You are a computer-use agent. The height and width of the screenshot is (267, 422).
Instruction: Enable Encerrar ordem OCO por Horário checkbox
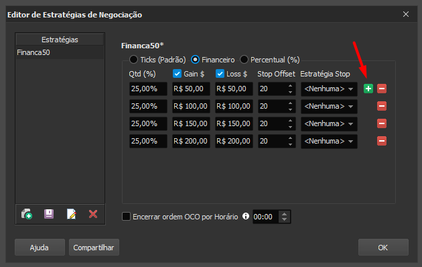(126, 216)
